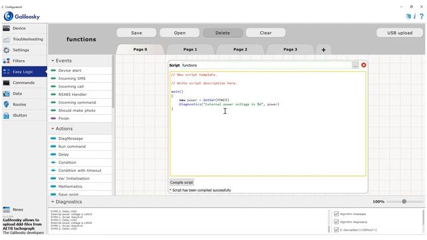This screenshot has height=240, width=427.
Task: Add a new page with plus tab
Action: (324, 50)
